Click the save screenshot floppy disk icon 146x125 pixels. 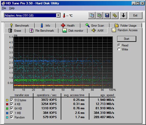[x=107, y=15]
